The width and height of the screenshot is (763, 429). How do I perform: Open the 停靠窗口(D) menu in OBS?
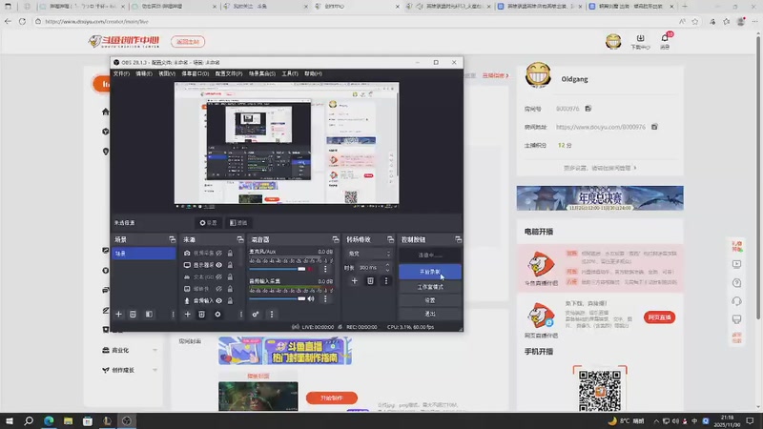point(196,74)
